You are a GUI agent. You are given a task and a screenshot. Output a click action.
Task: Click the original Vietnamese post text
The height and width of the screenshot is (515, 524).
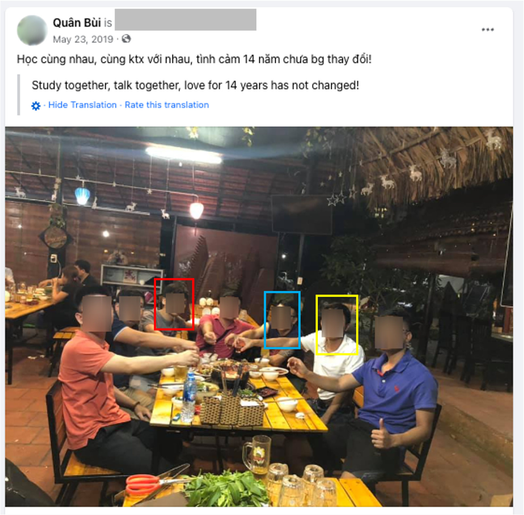pos(194,60)
